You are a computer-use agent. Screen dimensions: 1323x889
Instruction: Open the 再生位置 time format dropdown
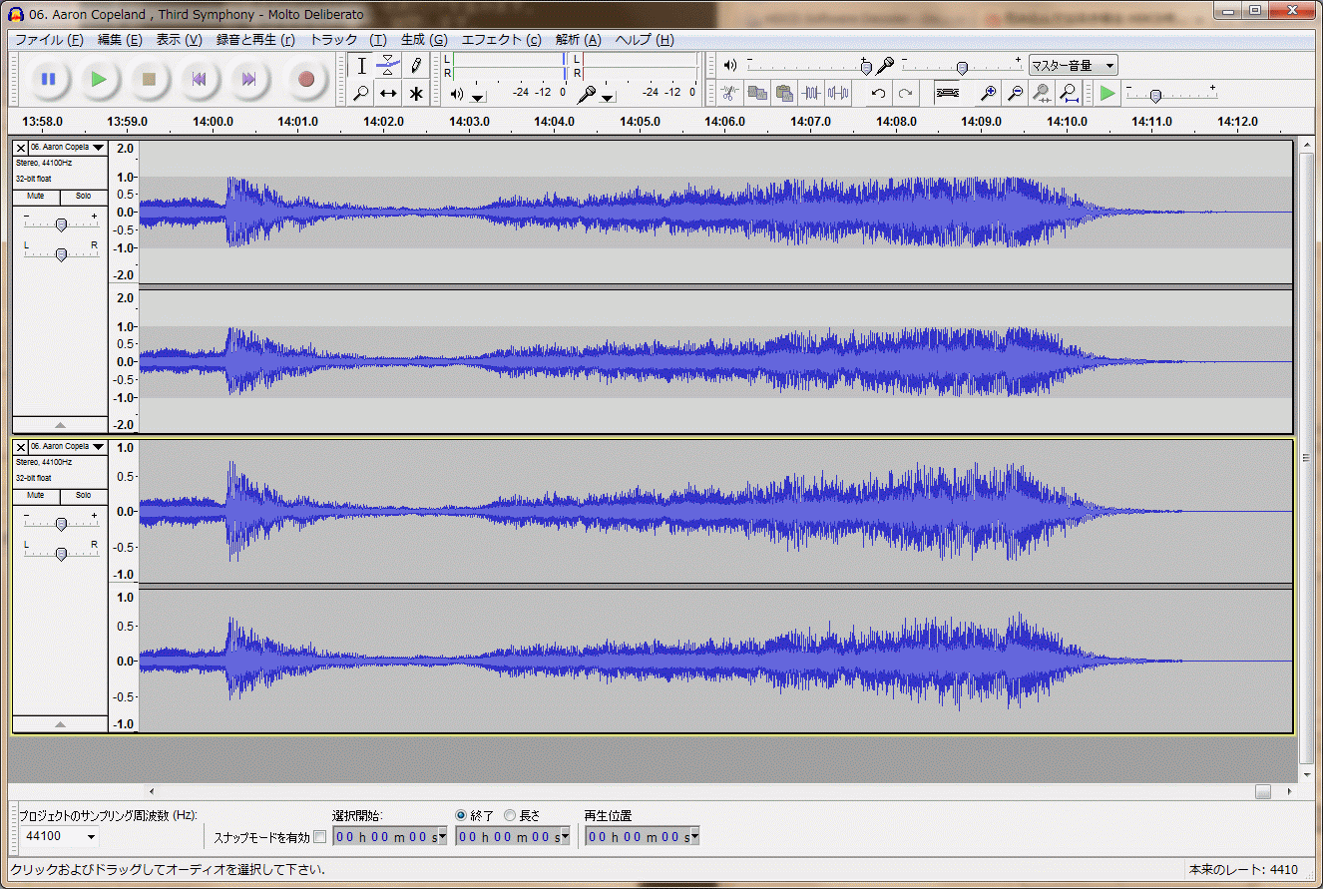click(x=694, y=837)
